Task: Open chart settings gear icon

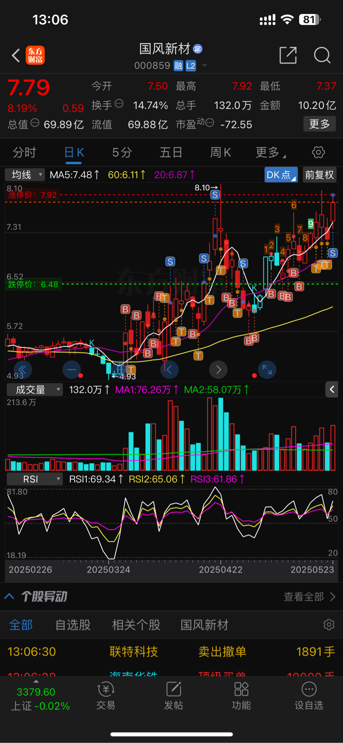Action: 318,152
